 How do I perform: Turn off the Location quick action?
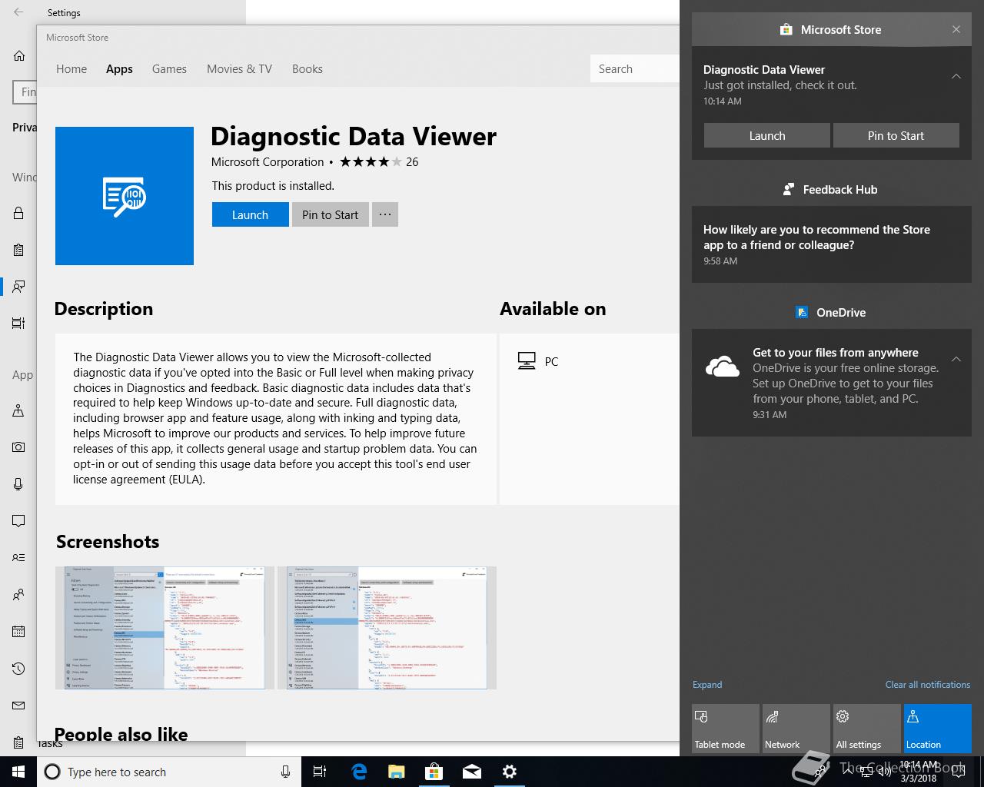[938, 729]
